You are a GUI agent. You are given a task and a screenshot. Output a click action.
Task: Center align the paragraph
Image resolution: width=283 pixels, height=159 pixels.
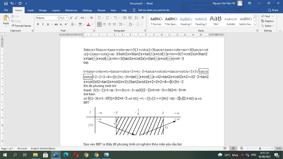[x=104, y=24]
